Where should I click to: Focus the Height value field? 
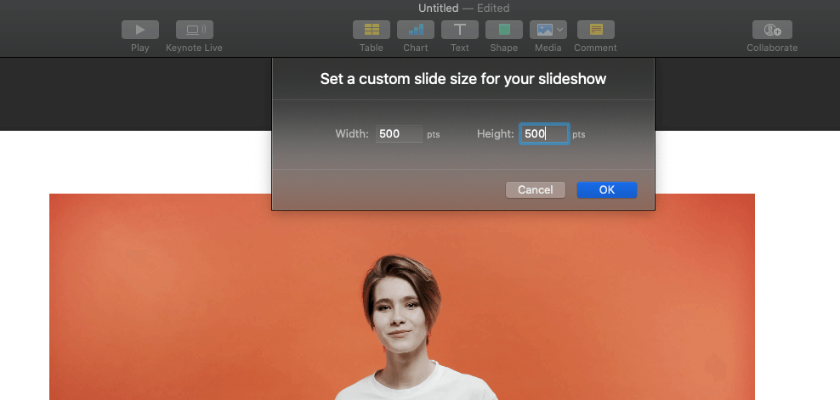coord(543,134)
